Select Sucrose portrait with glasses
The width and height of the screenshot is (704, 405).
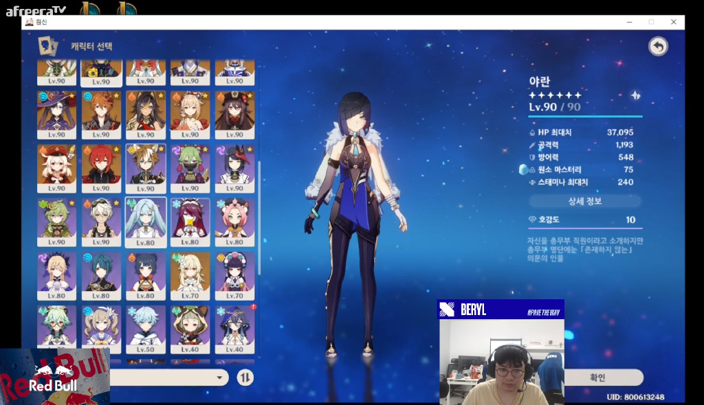[56, 327]
